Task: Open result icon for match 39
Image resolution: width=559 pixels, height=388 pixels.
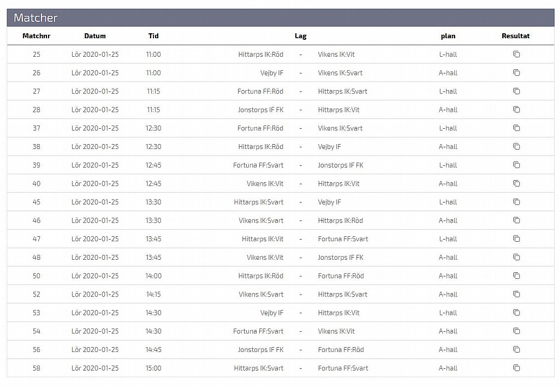Action: click(516, 165)
